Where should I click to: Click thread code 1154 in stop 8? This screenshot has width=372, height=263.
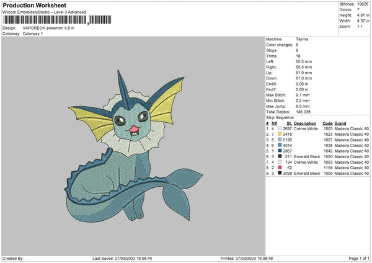tap(328, 168)
